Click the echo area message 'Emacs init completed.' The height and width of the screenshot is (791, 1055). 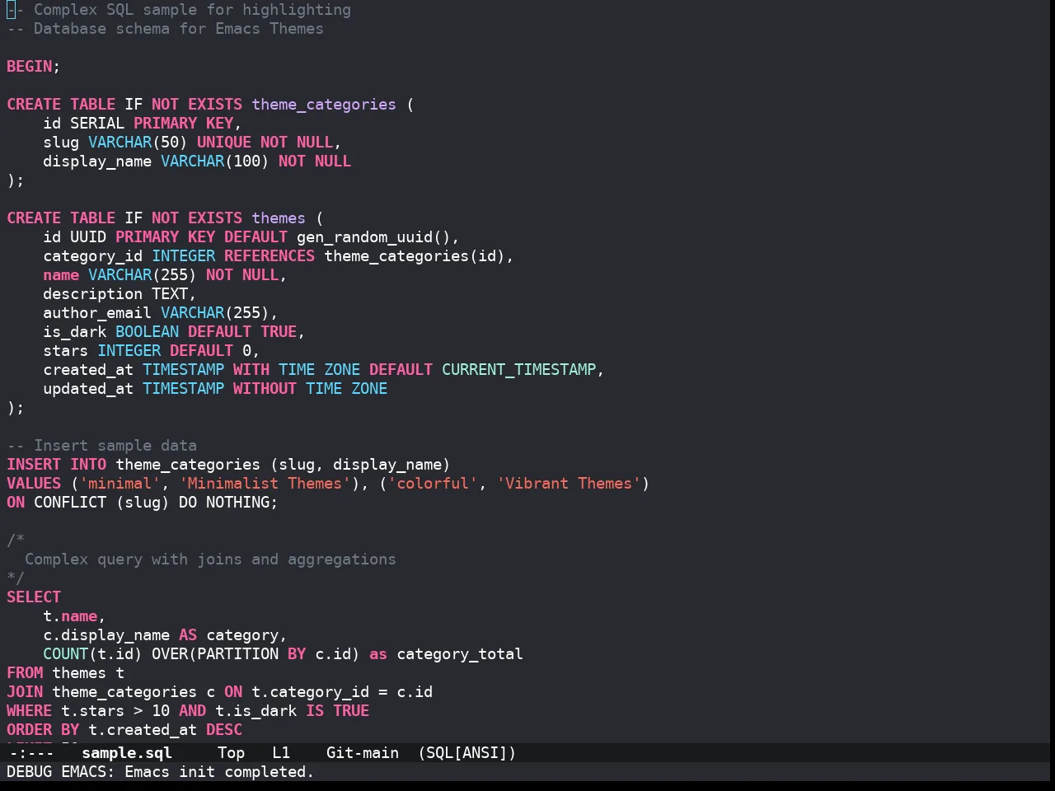[x=218, y=771]
